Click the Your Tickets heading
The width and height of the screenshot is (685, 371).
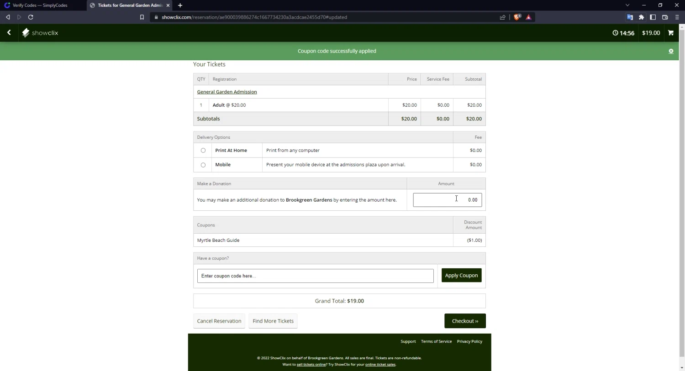209,64
